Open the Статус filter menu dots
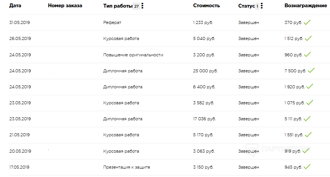Image resolution: width=330 pixels, height=177 pixels. point(261,6)
